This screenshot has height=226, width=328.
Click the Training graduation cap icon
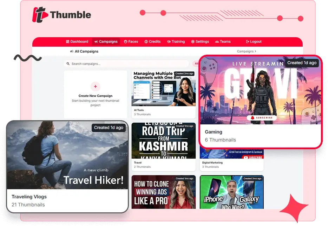pyautogui.click(x=169, y=42)
